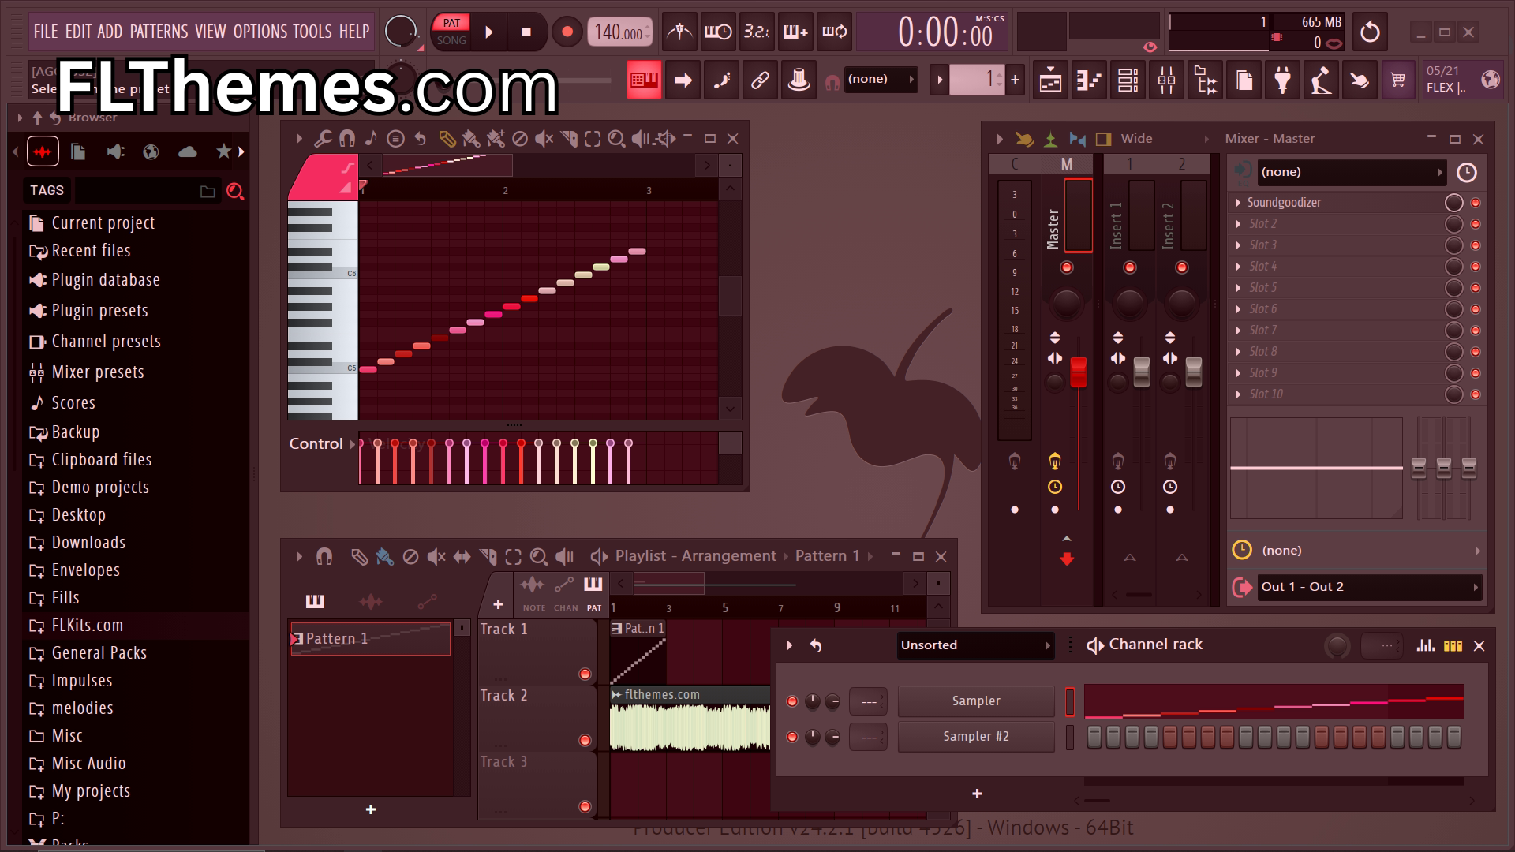Mute the Sampler channel LED
Image resolution: width=1515 pixels, height=852 pixels.
click(792, 701)
